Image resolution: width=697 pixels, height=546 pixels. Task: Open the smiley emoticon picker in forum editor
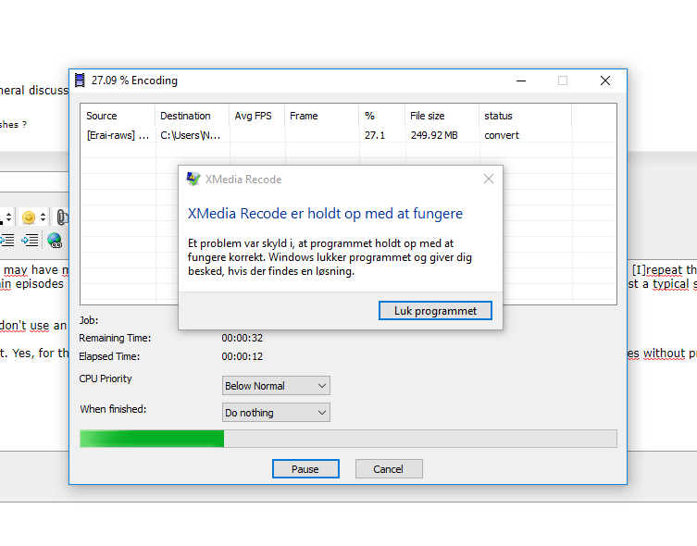29,217
